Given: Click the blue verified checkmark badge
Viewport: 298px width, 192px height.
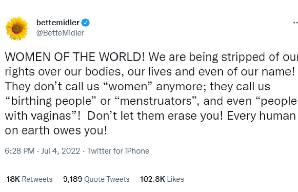Looking at the screenshot, I should coord(87,23).
